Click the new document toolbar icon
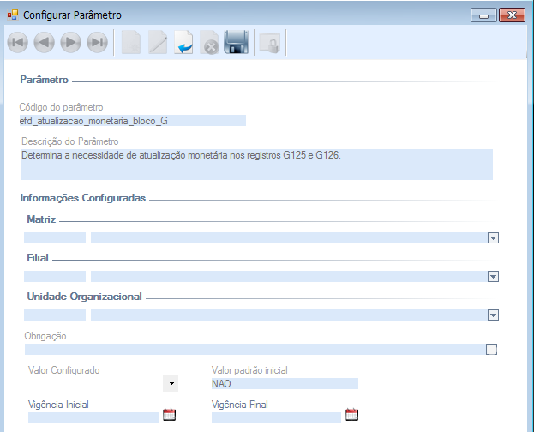534x432 pixels. [x=131, y=43]
